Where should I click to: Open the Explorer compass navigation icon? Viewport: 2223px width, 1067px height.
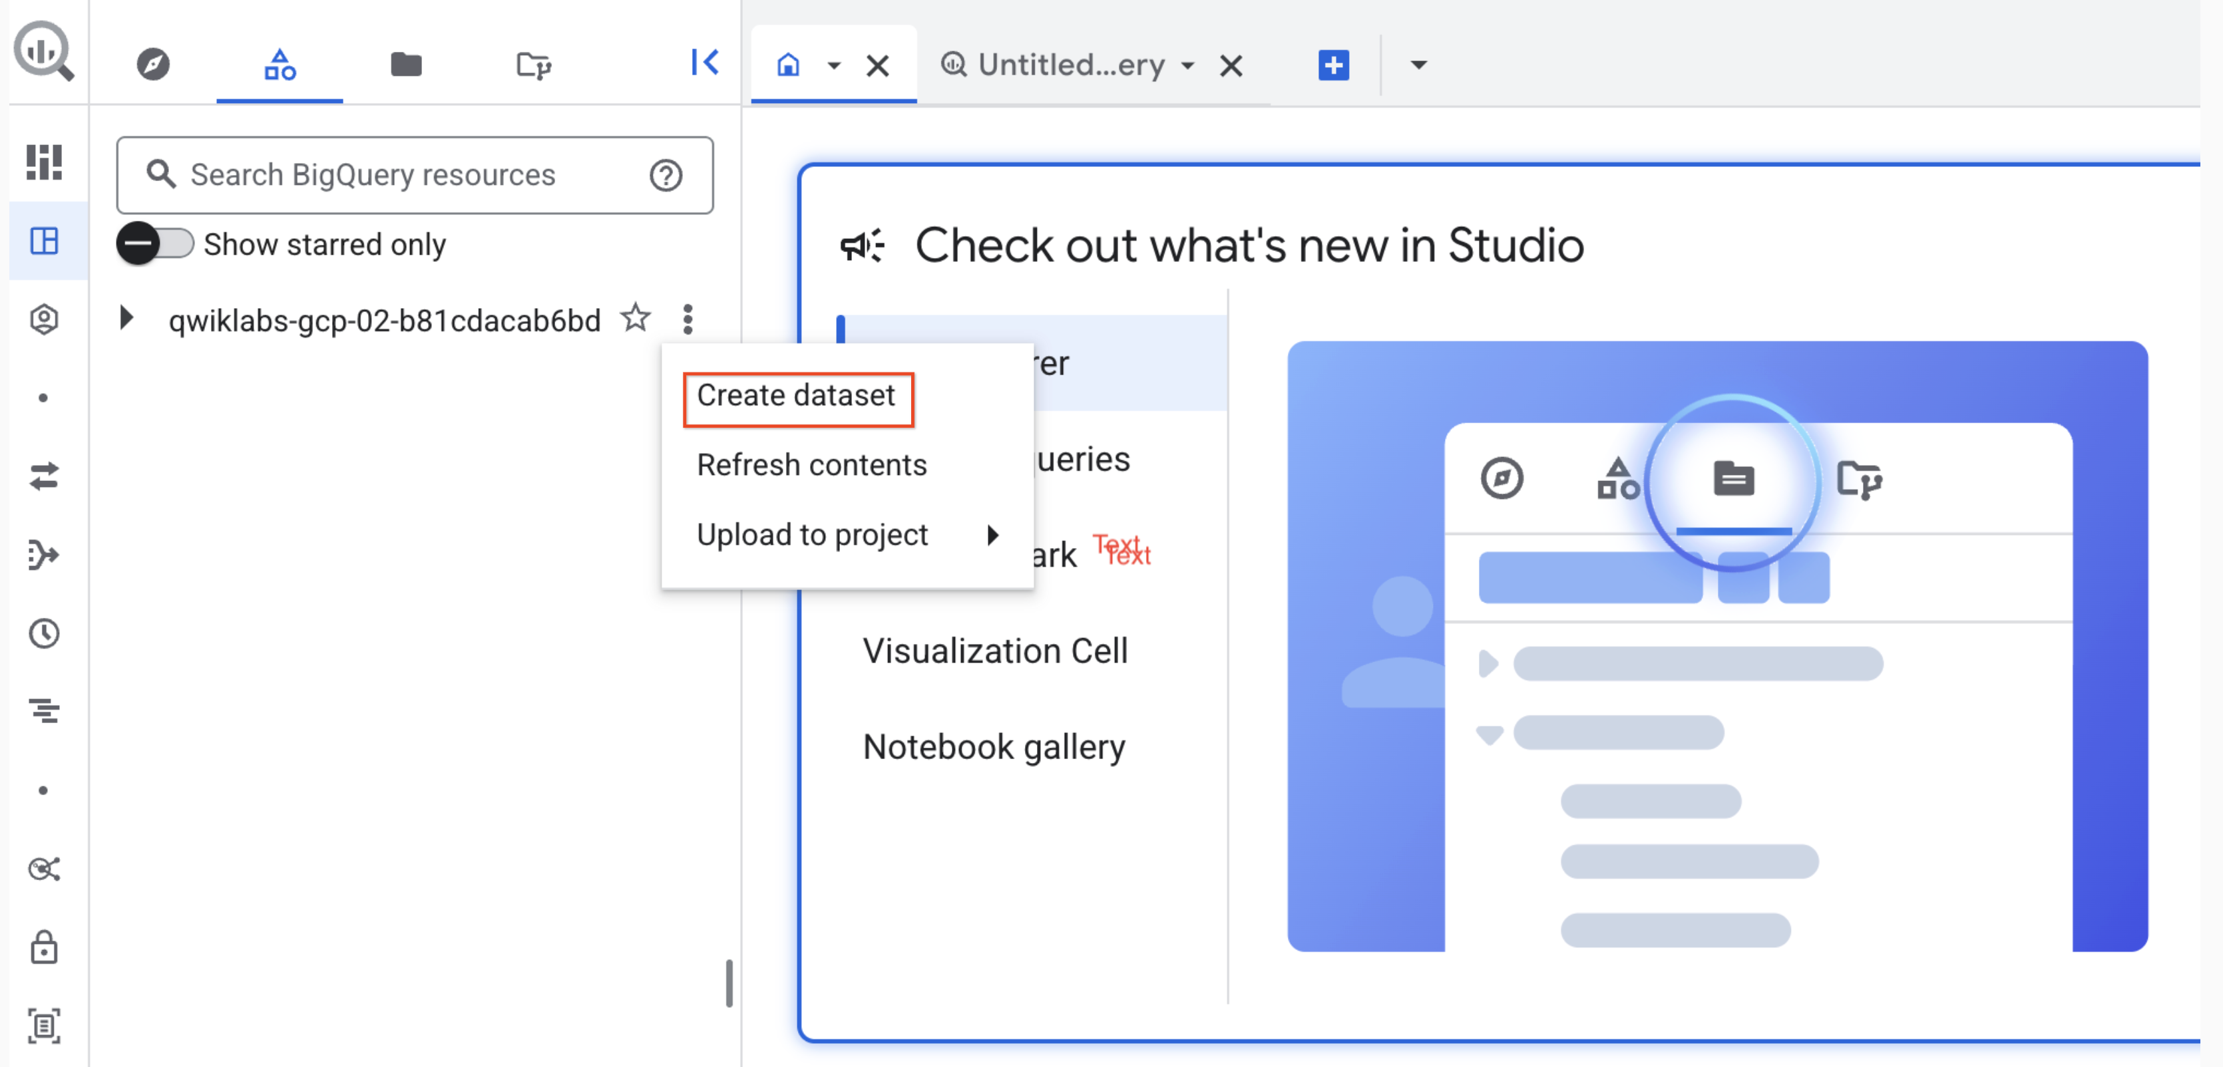pyautogui.click(x=154, y=65)
